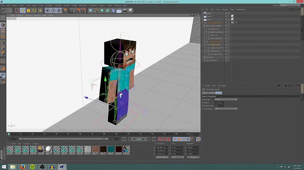Image resolution: width=304 pixels, height=170 pixels.
Task: Open the Display dropdown set to Cube
Action: (226, 100)
